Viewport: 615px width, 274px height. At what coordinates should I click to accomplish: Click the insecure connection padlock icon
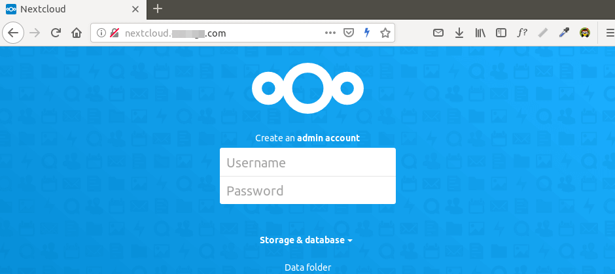coord(114,33)
